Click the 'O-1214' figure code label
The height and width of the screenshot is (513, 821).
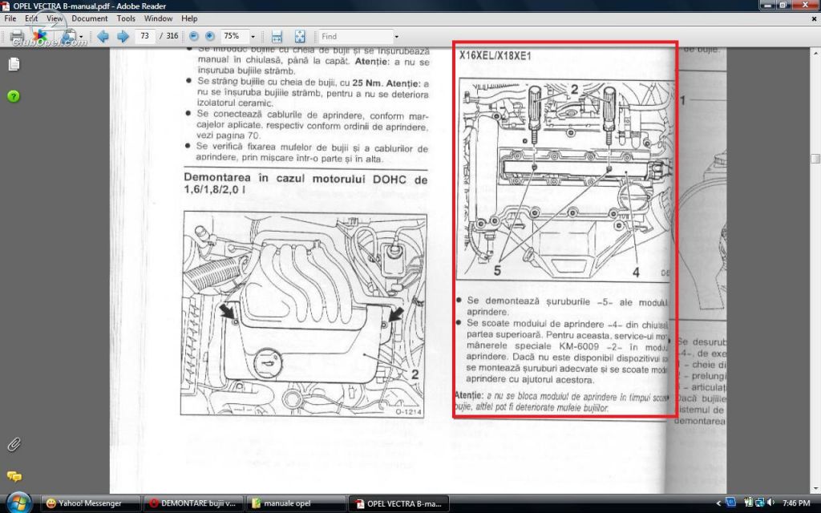tap(408, 412)
